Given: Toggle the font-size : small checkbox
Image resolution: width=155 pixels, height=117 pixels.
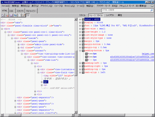Looking at the screenshot, I should [83, 29].
